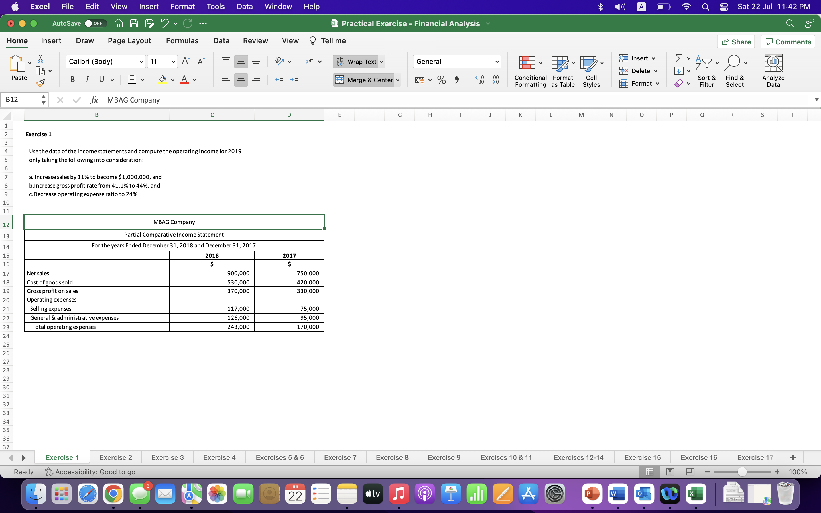Open the number format dropdown showing General
Screen dimensions: 821x513
tap(496, 61)
